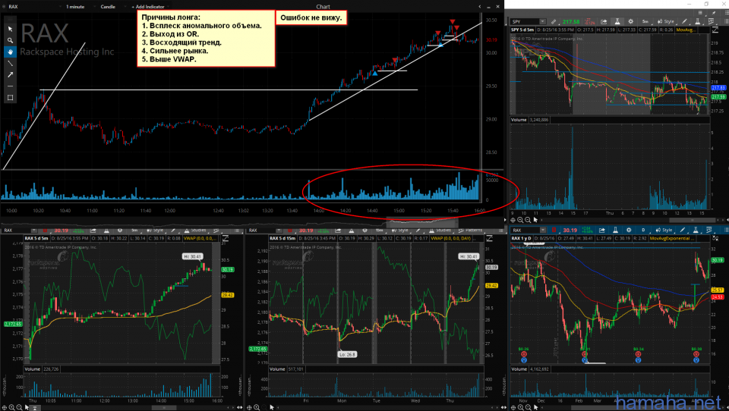This screenshot has height=411, width=729.
Task: Open the Studies menu in RAX 15m chart toolbar
Action: pos(440,231)
